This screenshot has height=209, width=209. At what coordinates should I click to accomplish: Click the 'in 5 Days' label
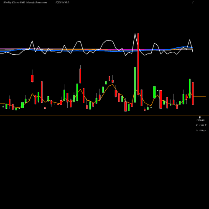(201, 131)
